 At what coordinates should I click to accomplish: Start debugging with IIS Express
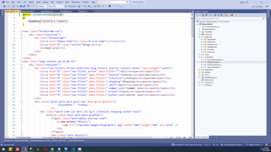(x=71, y=6)
